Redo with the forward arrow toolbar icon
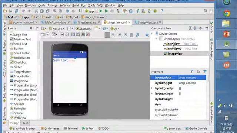Image resolution: width=237 pixels, height=133 pixels. (29, 11)
